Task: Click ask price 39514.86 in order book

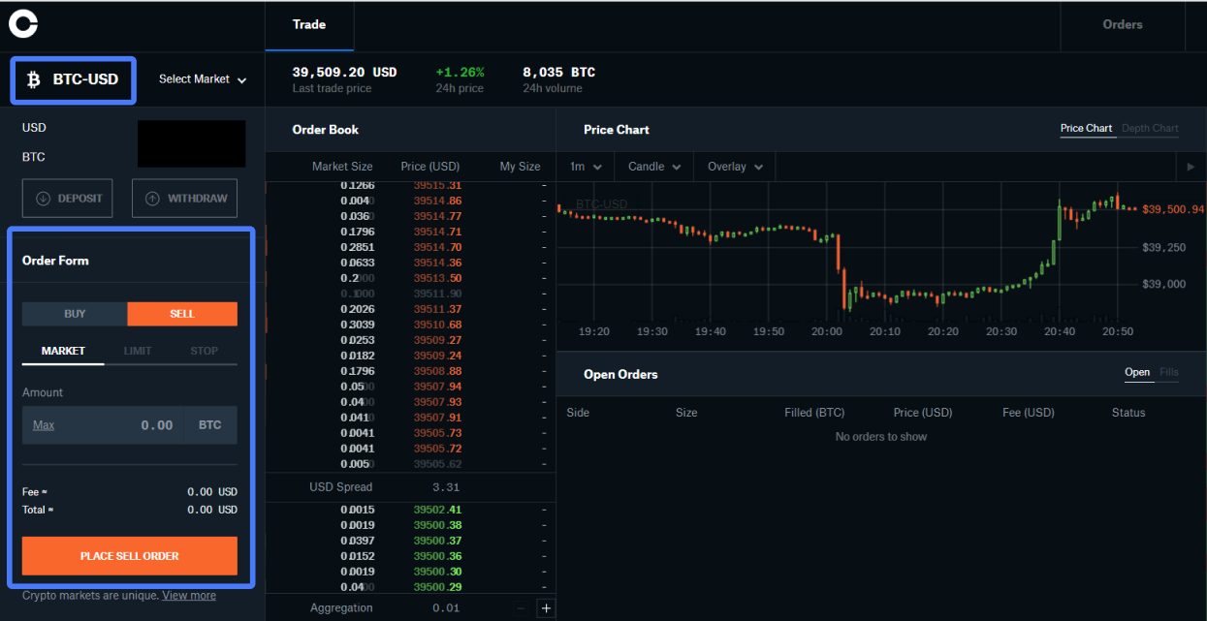Action: coord(437,201)
